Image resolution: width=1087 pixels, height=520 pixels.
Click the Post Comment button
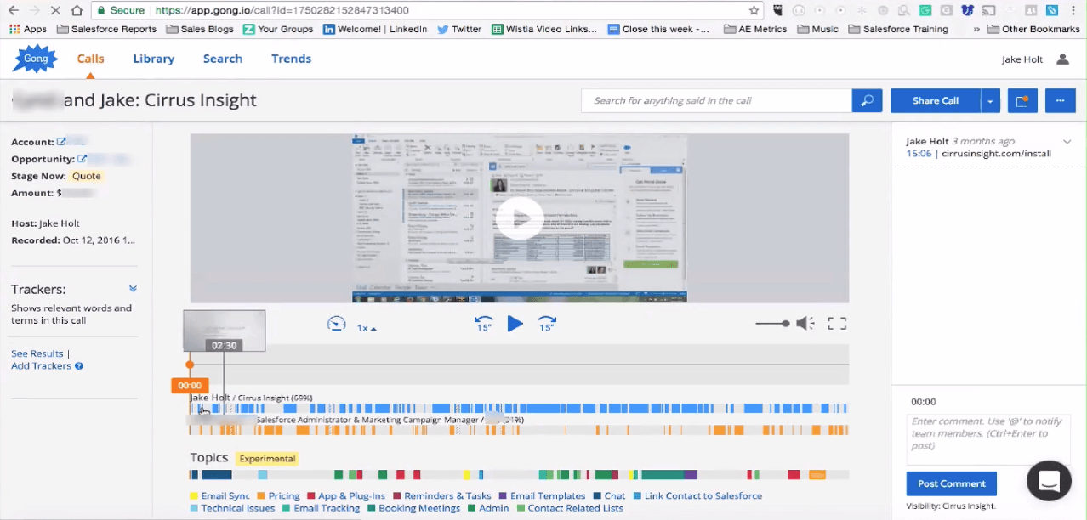952,483
